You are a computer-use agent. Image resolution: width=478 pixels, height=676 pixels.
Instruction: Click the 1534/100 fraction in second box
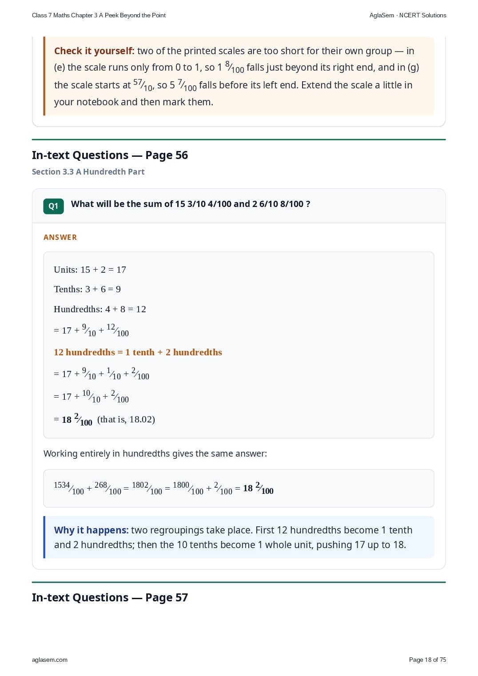[69, 488]
